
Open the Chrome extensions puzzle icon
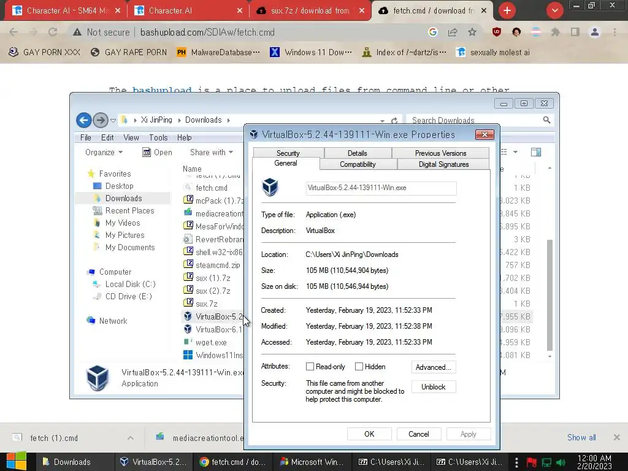[x=555, y=32]
